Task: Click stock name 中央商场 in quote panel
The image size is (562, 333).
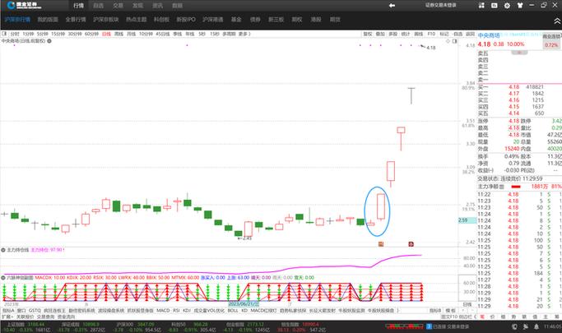Action: [x=489, y=35]
